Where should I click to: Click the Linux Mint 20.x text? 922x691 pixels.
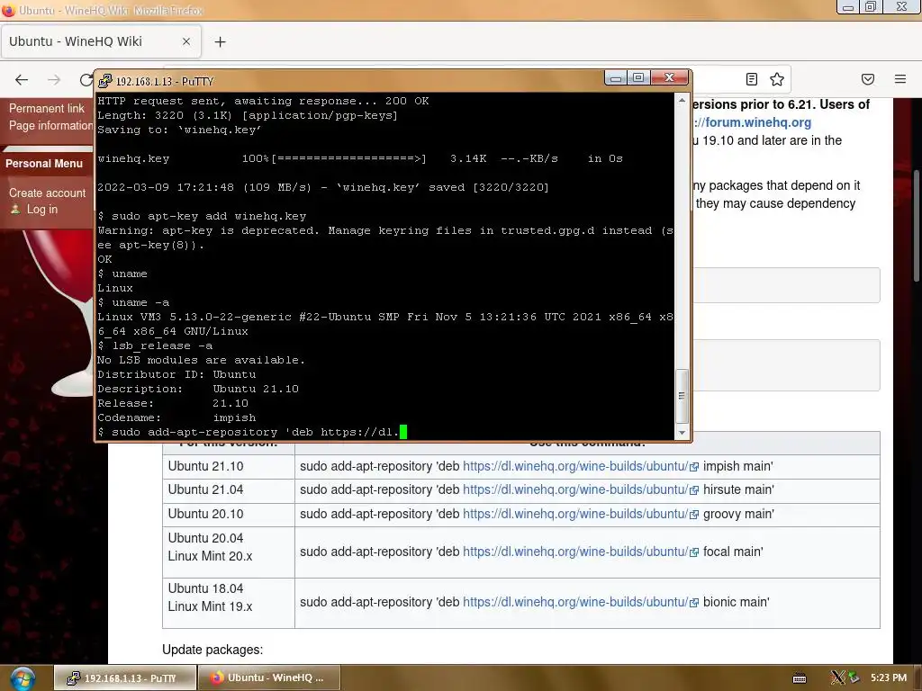tap(210, 556)
